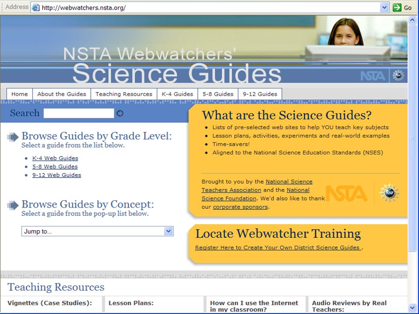Follow the 9-12 Web Guides link
419x314 pixels.
click(57, 175)
